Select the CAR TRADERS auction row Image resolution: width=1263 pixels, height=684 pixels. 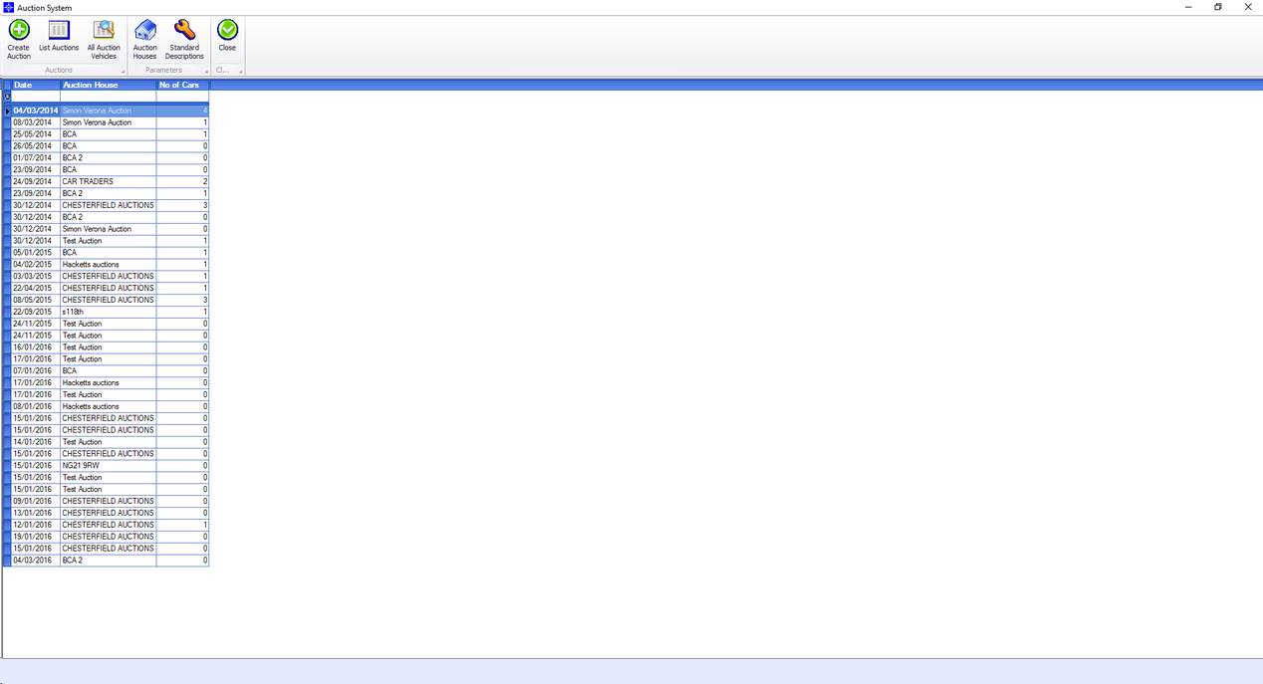(107, 182)
